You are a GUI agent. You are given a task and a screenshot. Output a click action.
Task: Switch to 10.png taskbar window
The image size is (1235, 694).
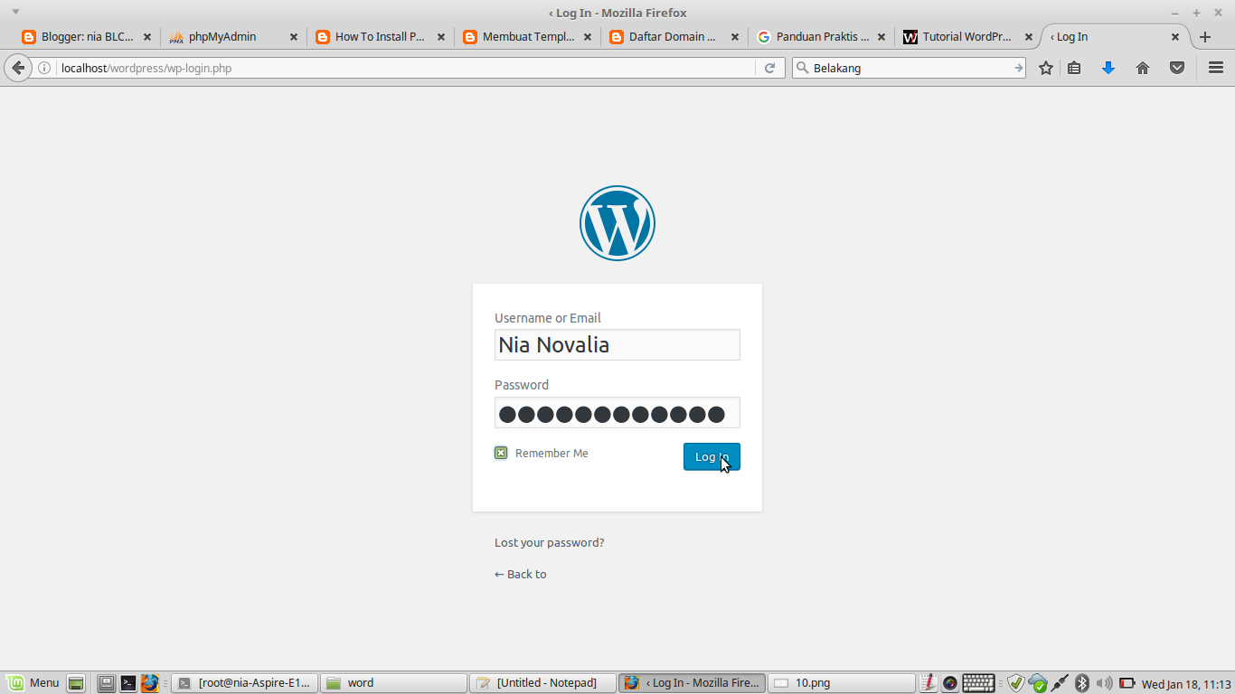[x=842, y=683]
